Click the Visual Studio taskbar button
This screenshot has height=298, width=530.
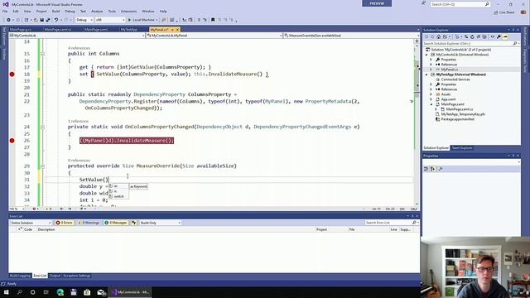point(130,292)
